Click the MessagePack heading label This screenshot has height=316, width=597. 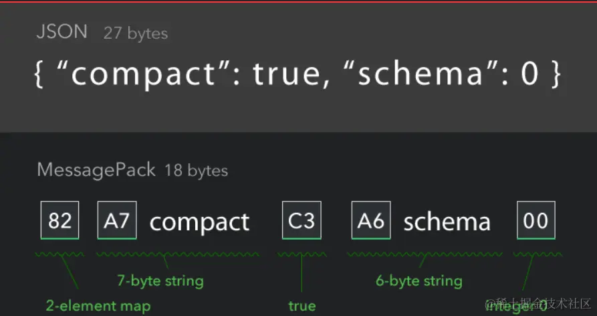pyautogui.click(x=96, y=170)
